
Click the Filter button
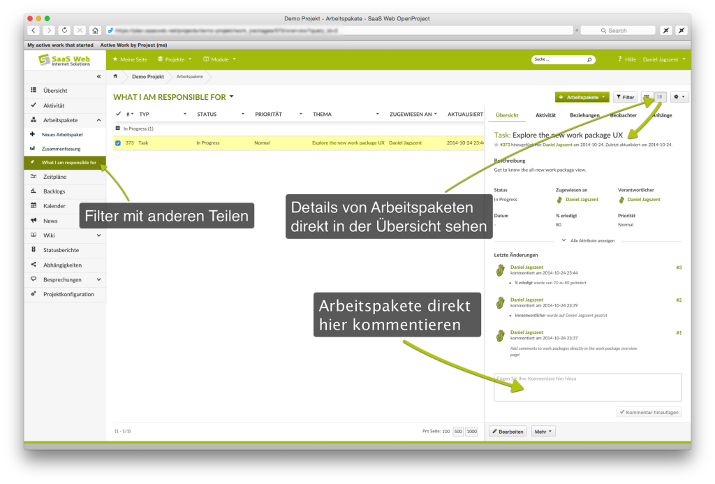pos(625,97)
